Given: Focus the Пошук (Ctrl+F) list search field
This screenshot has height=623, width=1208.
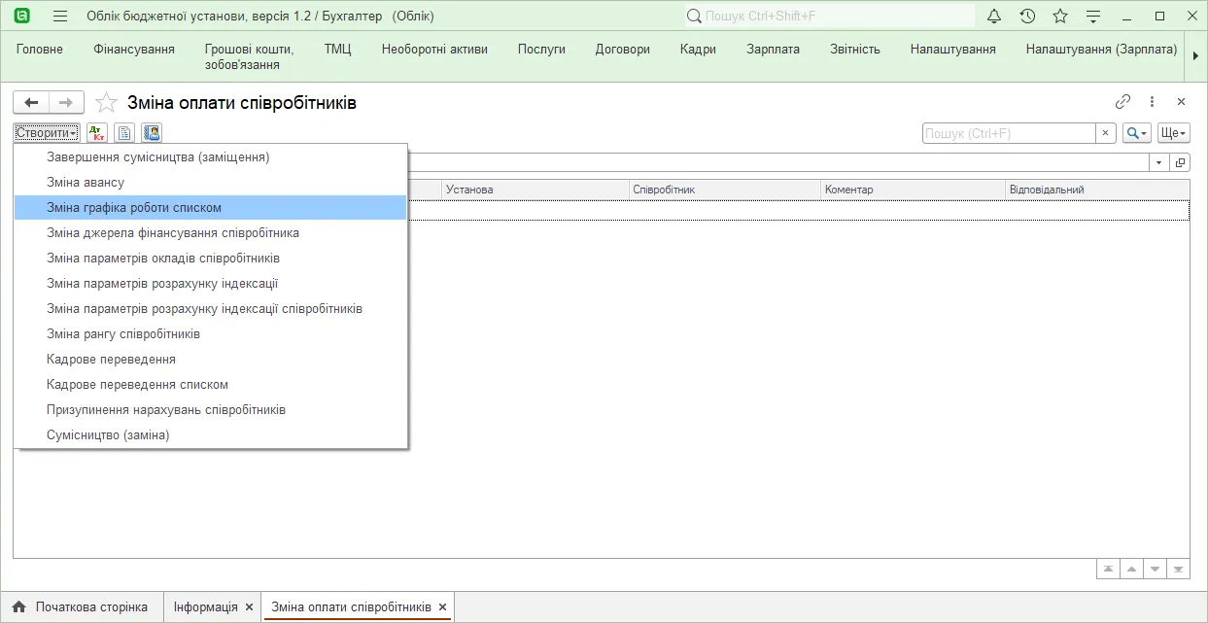Looking at the screenshot, I should point(1009,133).
